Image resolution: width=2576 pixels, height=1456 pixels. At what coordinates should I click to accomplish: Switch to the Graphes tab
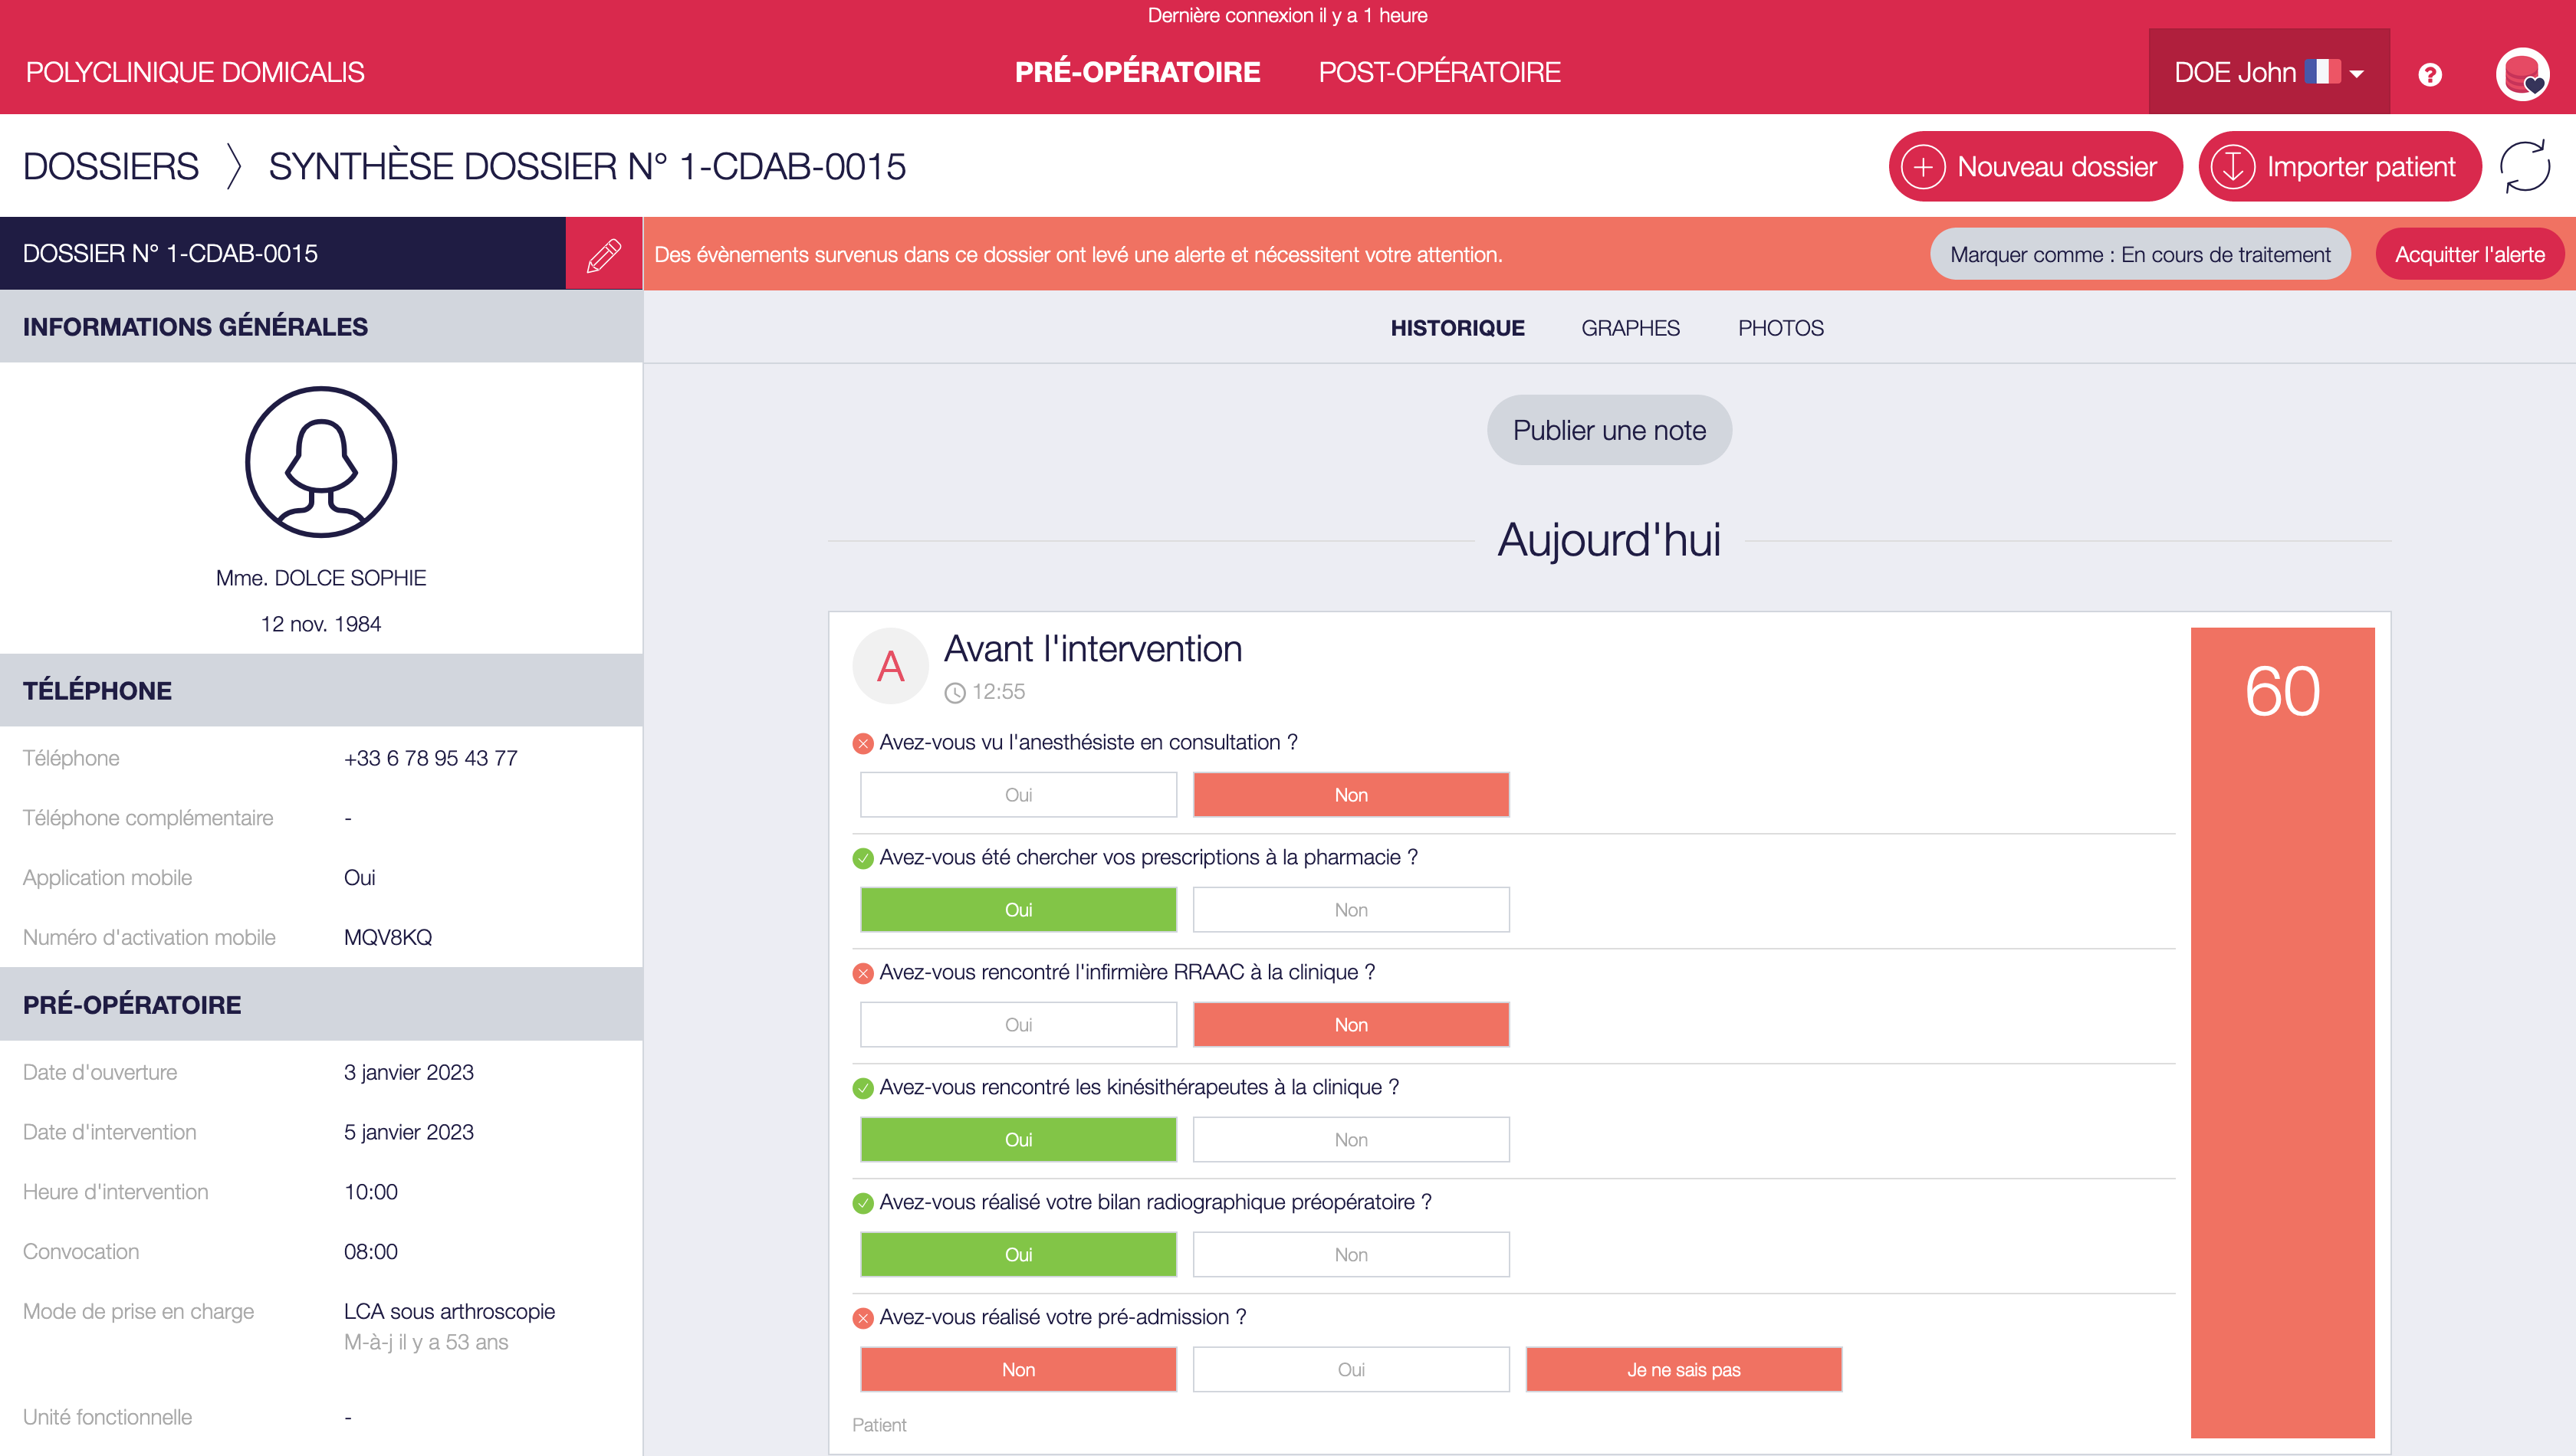tap(1630, 328)
